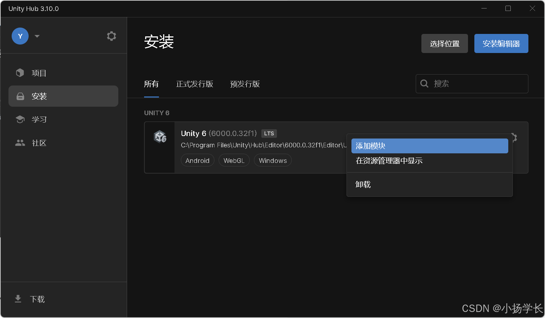
Task: Expand the account dropdown arrow
Action: coord(37,36)
